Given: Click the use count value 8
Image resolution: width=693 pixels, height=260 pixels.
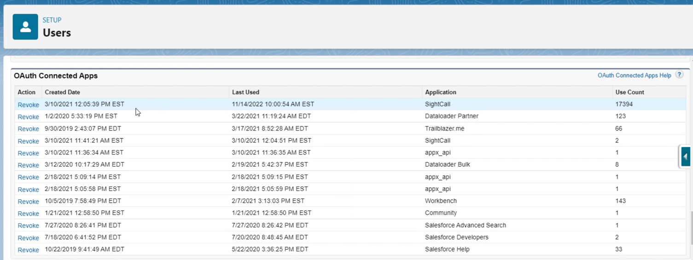Looking at the screenshot, I should click(617, 164).
